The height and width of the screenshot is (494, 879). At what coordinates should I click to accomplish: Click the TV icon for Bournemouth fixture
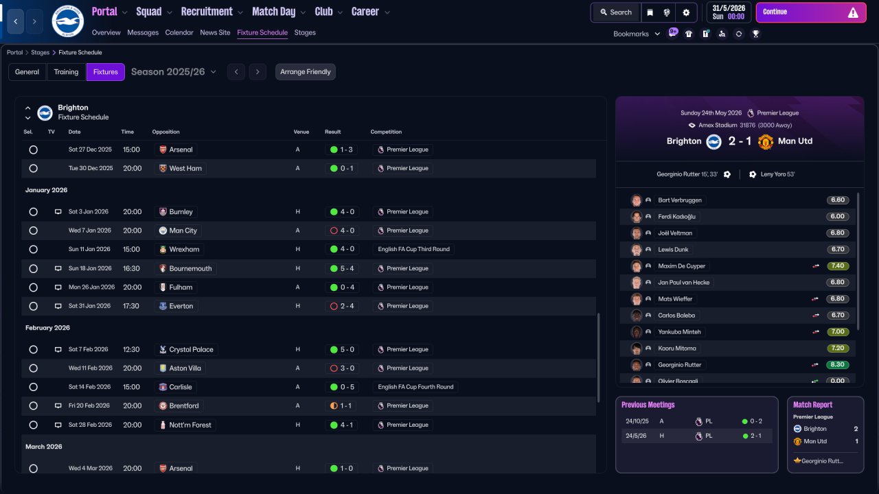58,268
